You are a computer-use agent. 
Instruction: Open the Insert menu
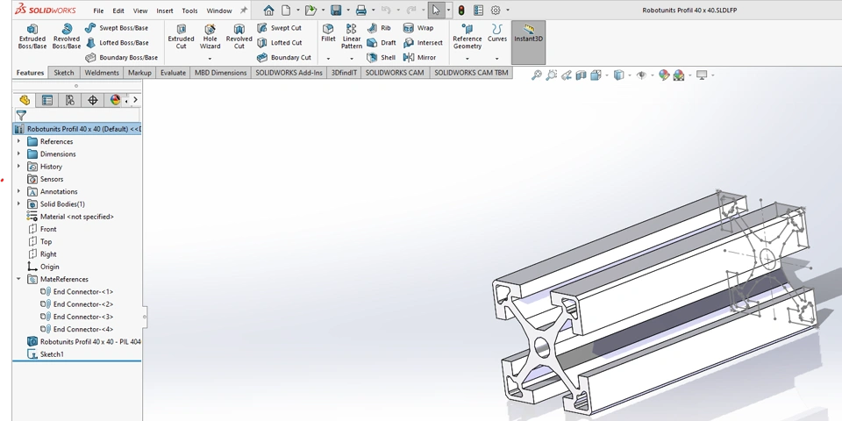click(x=165, y=11)
